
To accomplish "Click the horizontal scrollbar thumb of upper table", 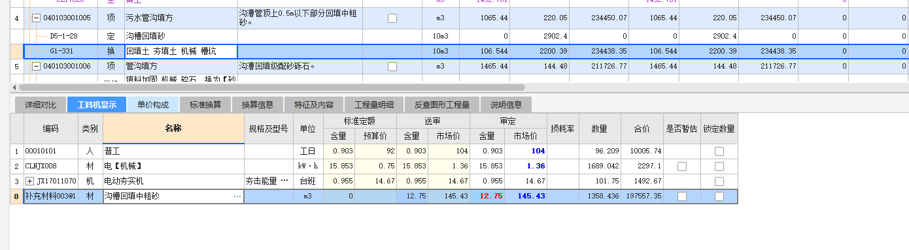I will [272, 87].
